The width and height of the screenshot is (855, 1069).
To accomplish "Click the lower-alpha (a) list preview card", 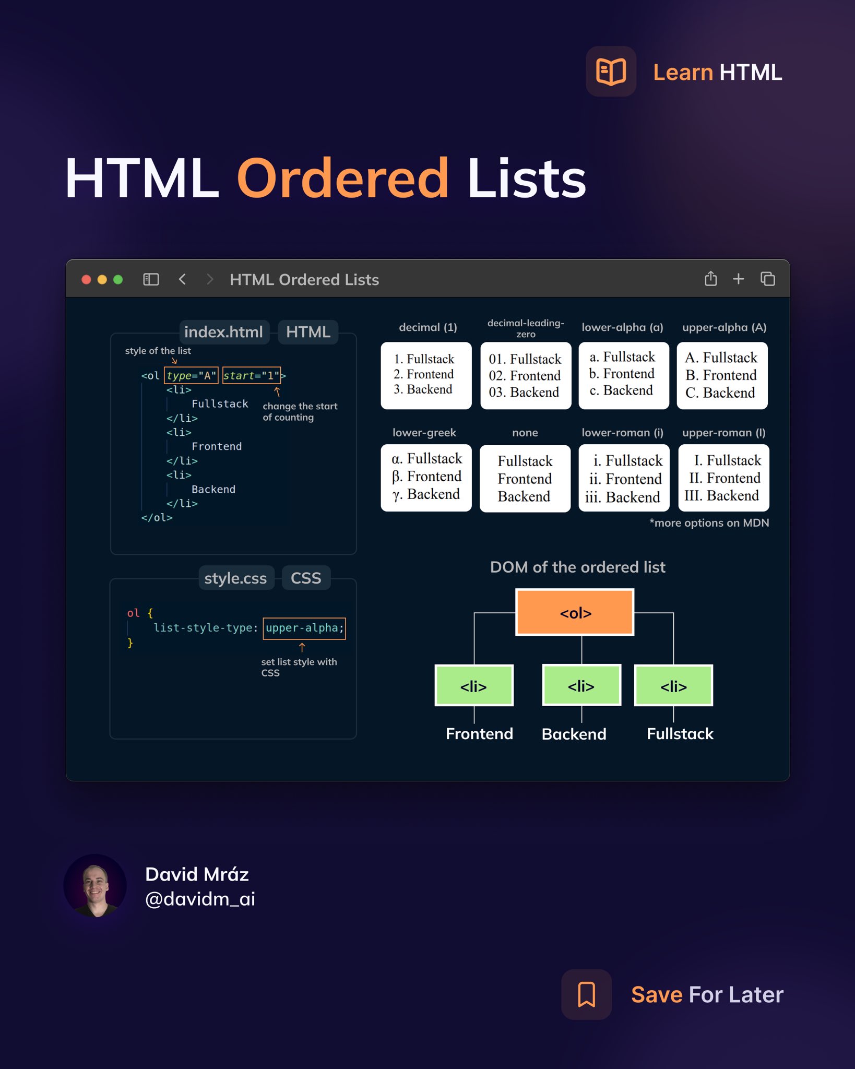I will (x=624, y=375).
